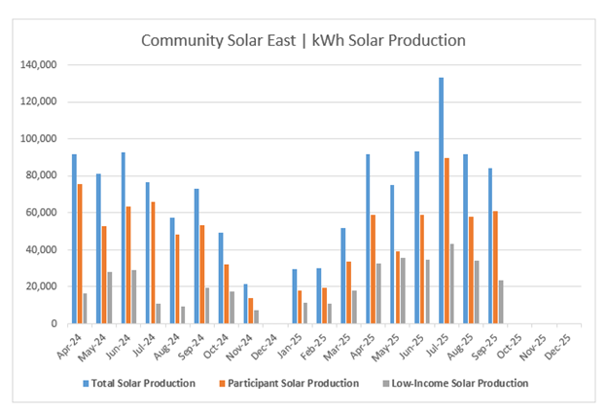Select the blue Total Solar Production legend swatch
The width and height of the screenshot is (607, 413).
(83, 383)
